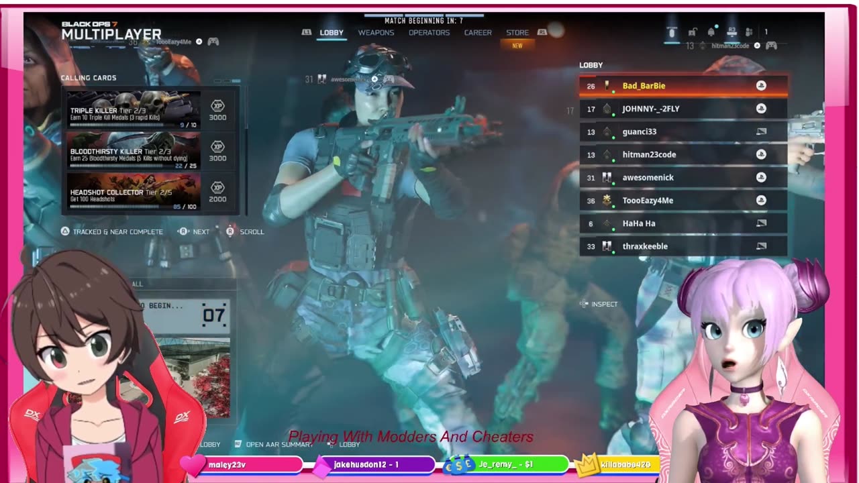Click the R1 bumper icon
The height and width of the screenshot is (483, 859).
(542, 32)
